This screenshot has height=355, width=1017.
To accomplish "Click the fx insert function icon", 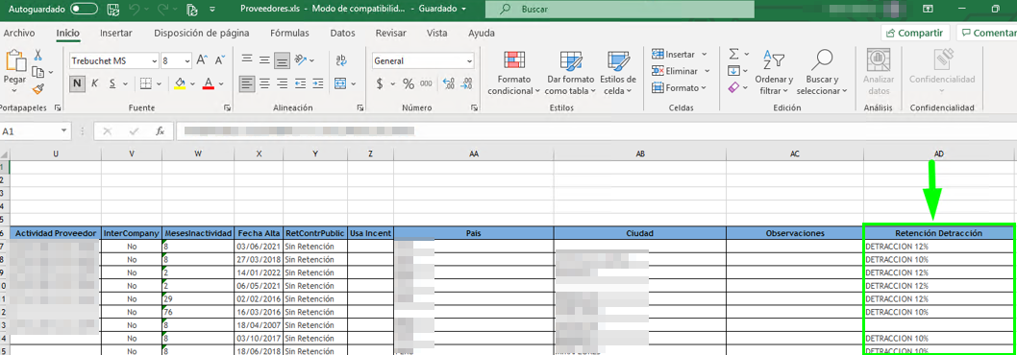I will (x=160, y=130).
